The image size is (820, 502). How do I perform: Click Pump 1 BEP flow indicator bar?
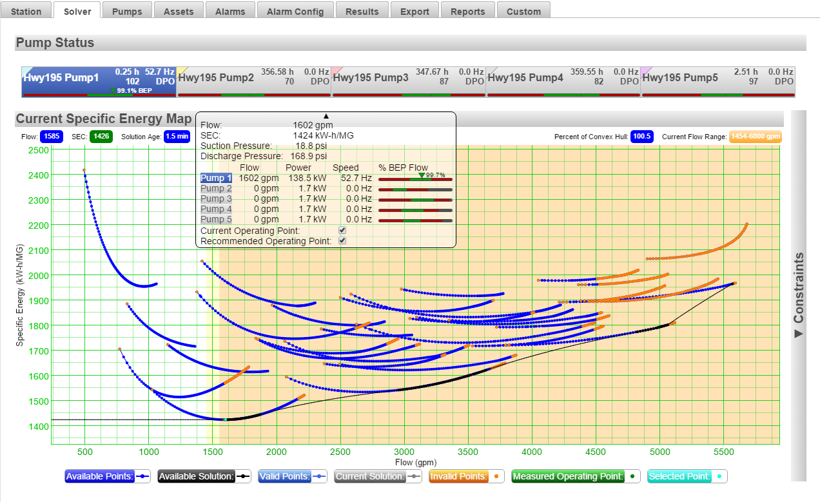pos(415,179)
